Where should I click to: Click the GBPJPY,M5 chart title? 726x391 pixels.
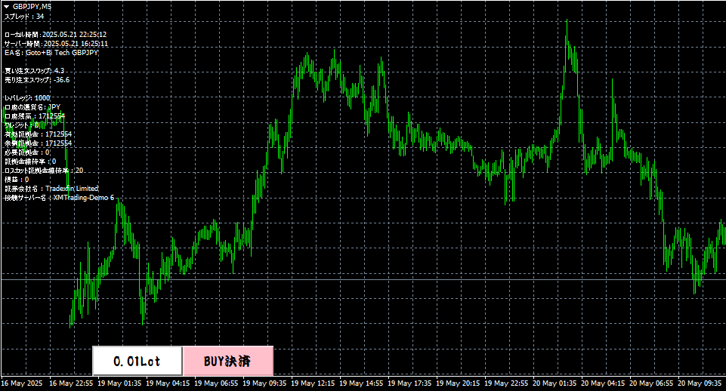[x=32, y=6]
